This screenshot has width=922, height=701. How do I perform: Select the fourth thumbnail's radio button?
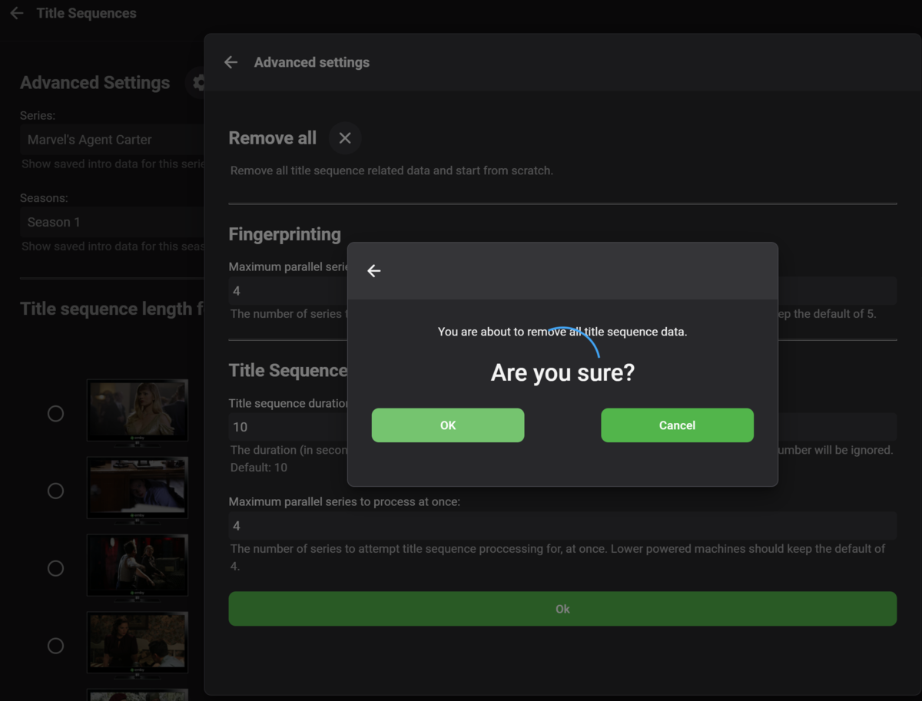tap(56, 646)
